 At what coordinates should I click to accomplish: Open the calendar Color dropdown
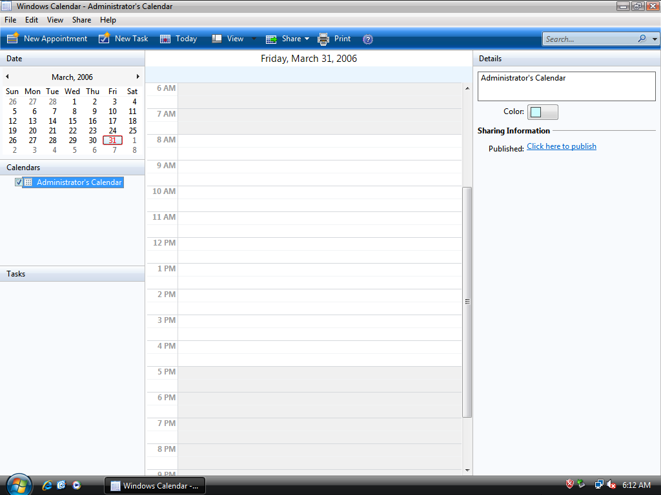click(x=542, y=112)
